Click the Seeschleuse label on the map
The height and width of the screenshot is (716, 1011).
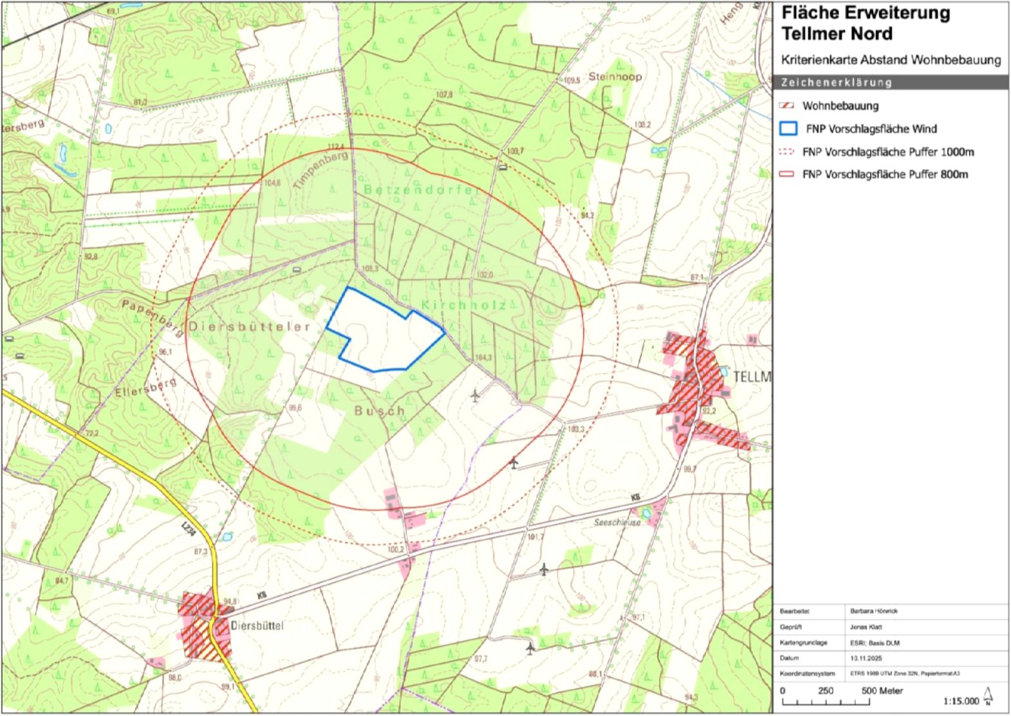[618, 522]
